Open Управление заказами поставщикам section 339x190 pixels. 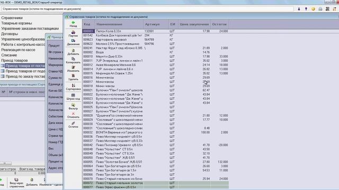point(30,28)
